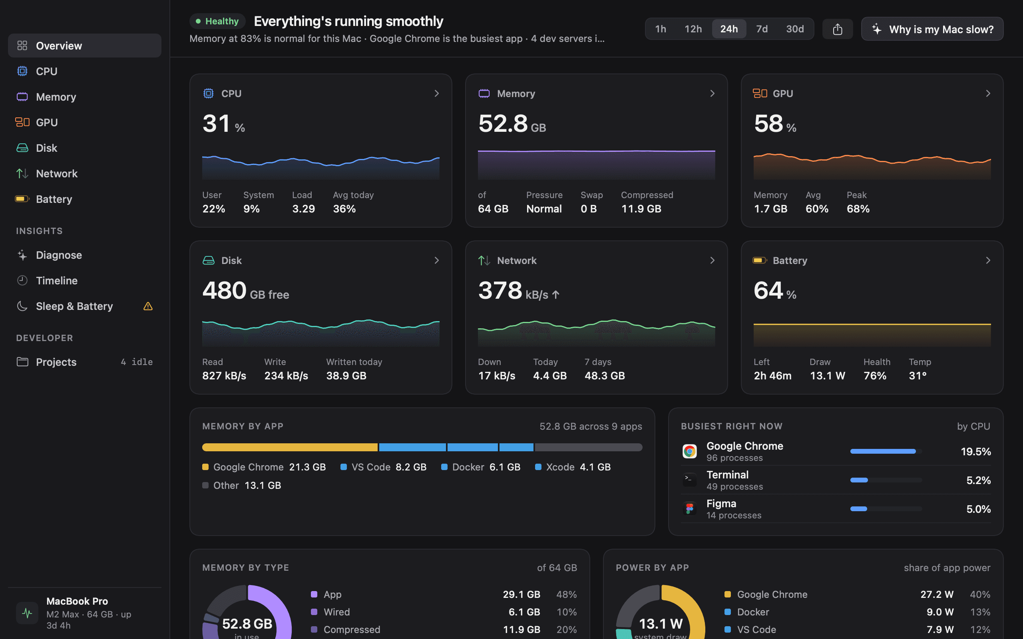Click the share export icon button
The image size is (1023, 639).
point(838,29)
